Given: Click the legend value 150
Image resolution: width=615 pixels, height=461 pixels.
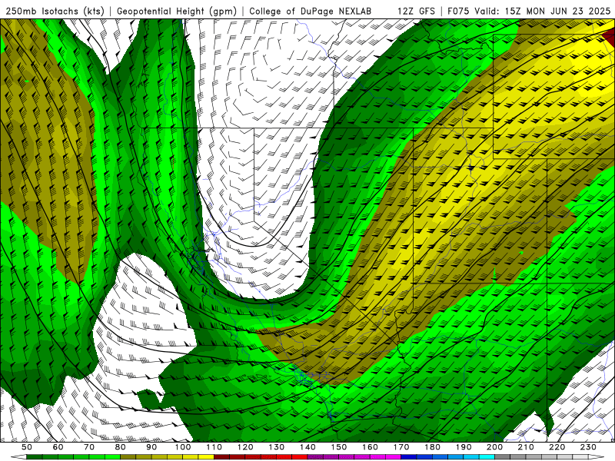Looking at the screenshot, I should tap(339, 447).
